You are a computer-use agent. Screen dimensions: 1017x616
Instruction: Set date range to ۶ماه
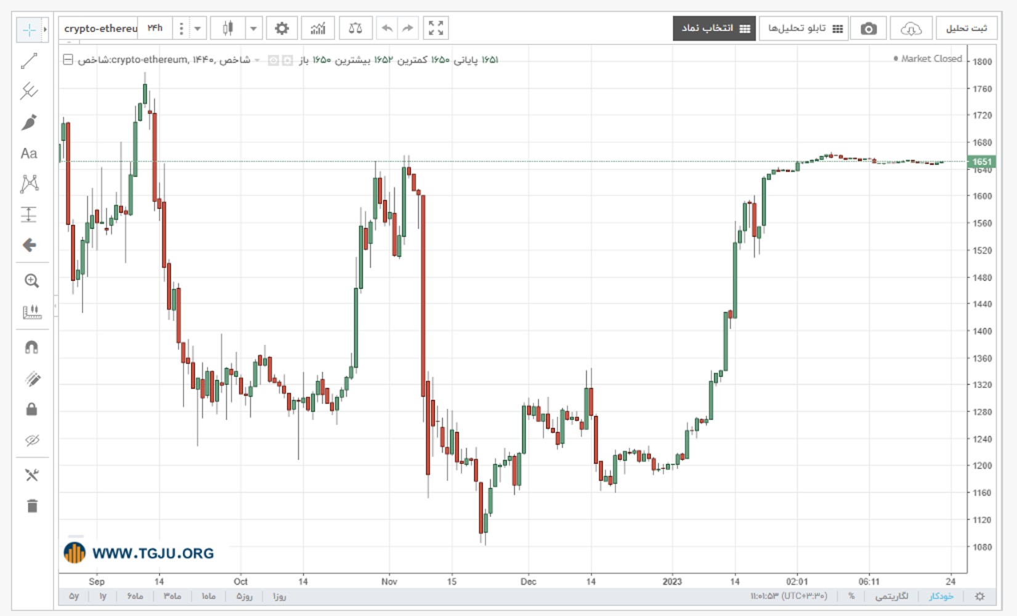pos(136,596)
